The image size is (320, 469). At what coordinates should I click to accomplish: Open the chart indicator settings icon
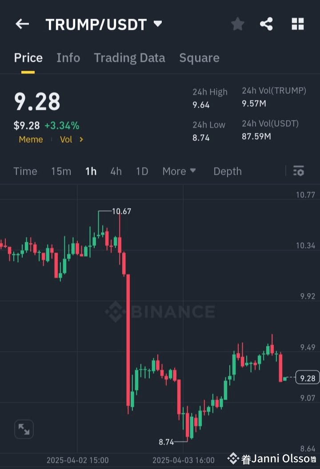pos(299,171)
